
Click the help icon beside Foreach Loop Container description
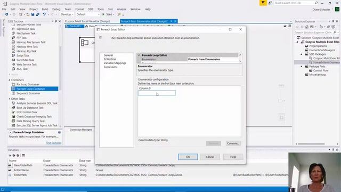pos(59,132)
